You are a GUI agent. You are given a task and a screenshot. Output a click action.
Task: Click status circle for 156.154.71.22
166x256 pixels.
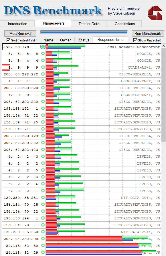pyautogui.click(x=43, y=115)
